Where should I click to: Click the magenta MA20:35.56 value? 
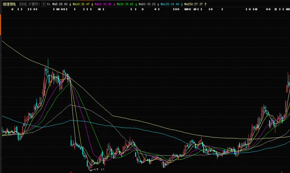[103, 4]
